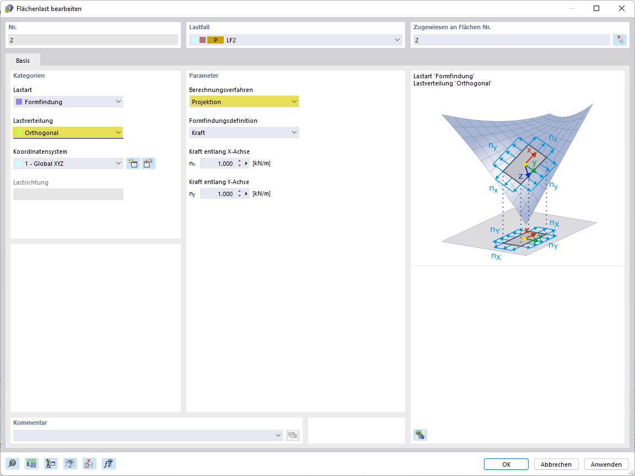635x476 pixels.
Task: Click the document with red X cursor icon
Action: pos(89,463)
